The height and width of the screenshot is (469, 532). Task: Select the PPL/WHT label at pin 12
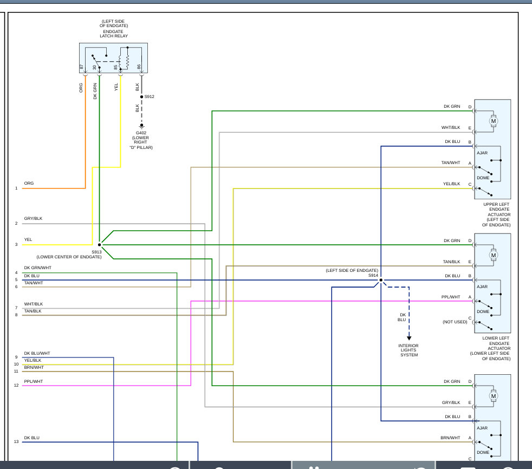[x=33, y=381]
